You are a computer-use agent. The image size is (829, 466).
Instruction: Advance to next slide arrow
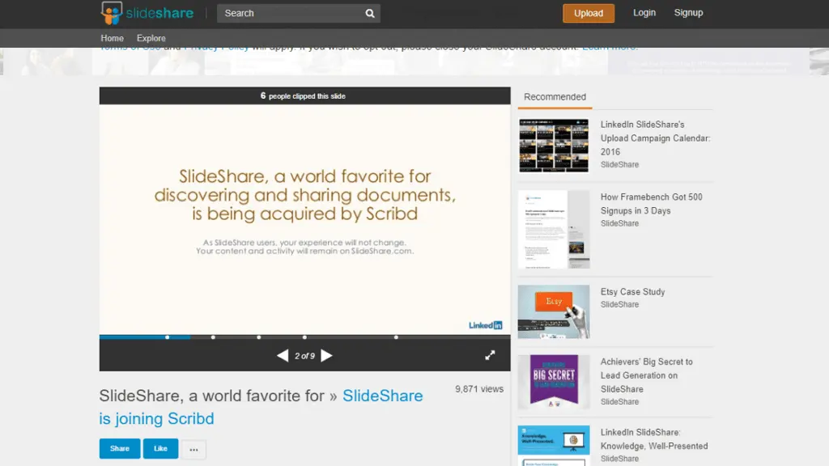pos(327,356)
